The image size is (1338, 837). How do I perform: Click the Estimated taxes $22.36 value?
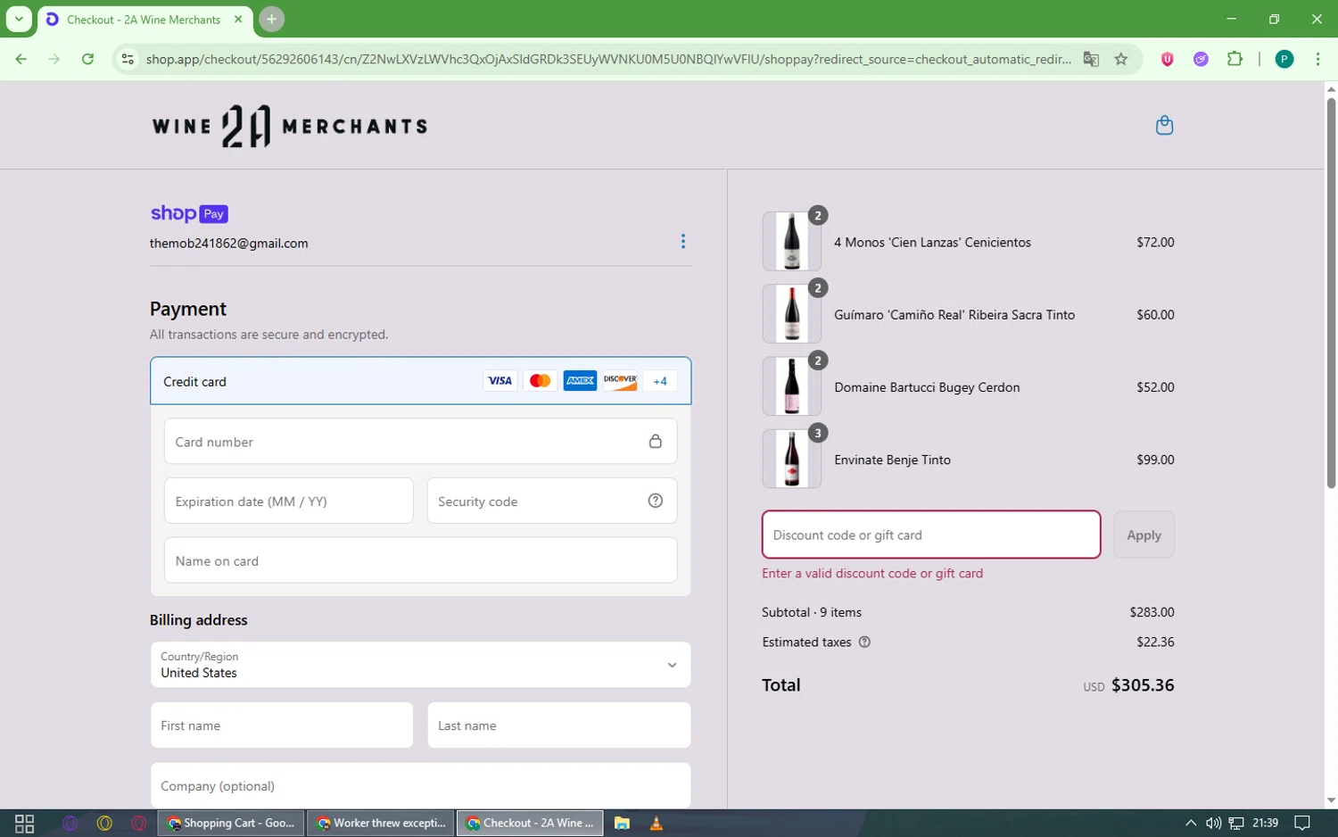(1155, 642)
